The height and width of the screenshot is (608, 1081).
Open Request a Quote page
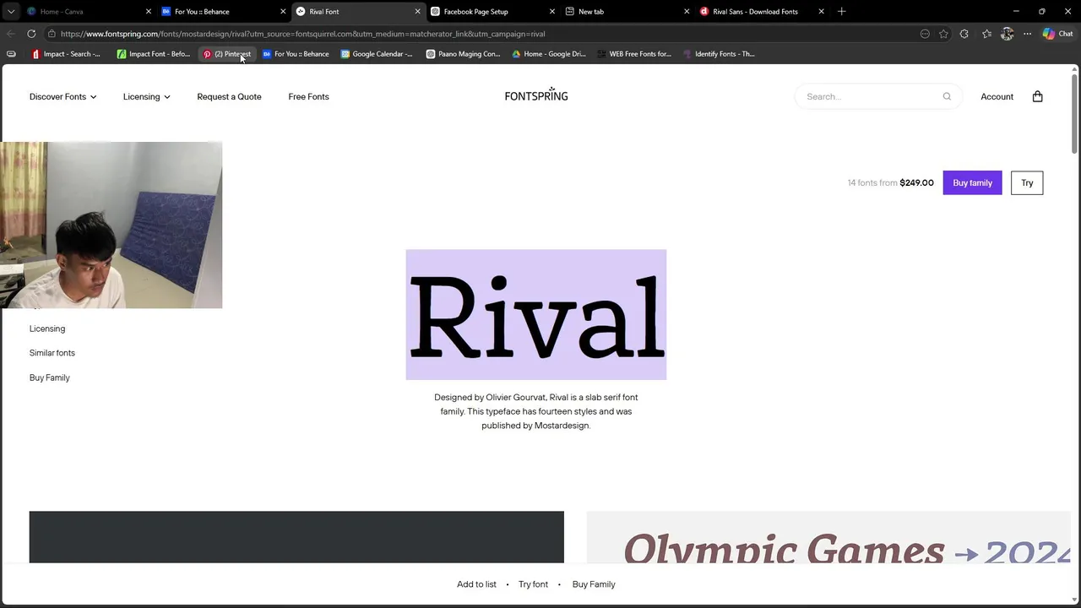click(229, 96)
